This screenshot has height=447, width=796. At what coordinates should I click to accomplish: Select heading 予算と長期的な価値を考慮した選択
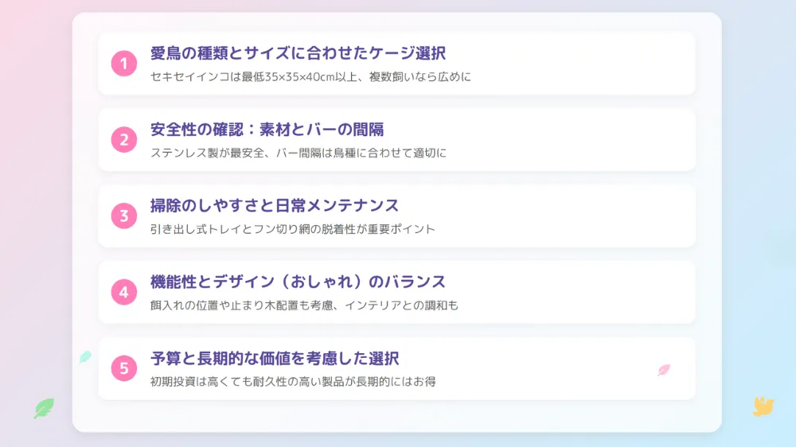coord(275,358)
